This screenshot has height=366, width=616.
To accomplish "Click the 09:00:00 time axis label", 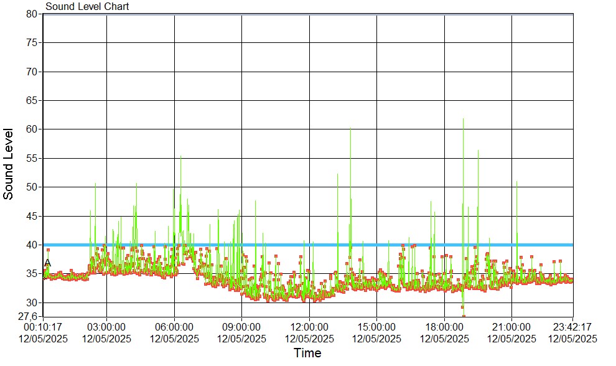I will tap(241, 327).
